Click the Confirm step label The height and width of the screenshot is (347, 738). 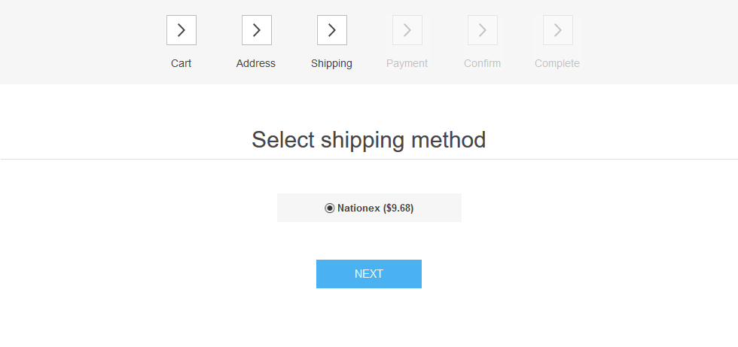[x=483, y=63]
